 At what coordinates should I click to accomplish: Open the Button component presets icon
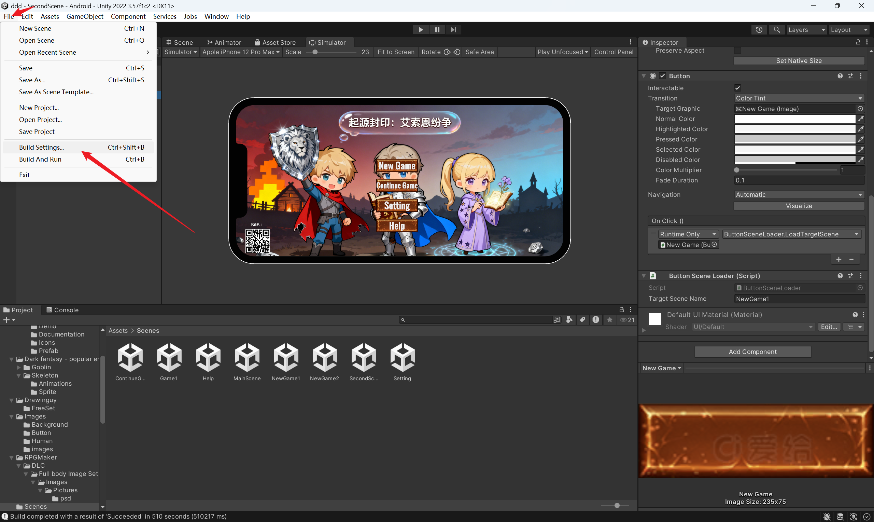[850, 76]
